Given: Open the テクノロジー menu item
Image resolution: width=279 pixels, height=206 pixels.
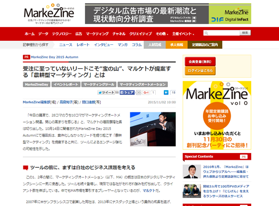Looking at the screenshot, I should click(x=62, y=34).
